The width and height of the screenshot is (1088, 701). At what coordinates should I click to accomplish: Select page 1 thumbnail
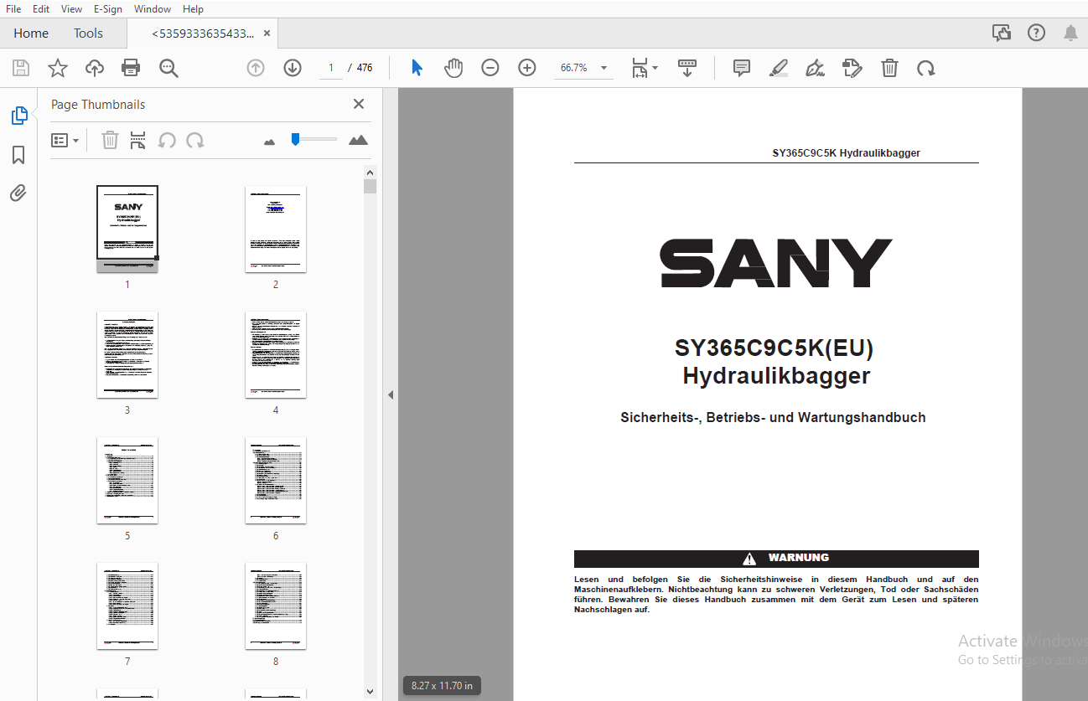(x=127, y=229)
